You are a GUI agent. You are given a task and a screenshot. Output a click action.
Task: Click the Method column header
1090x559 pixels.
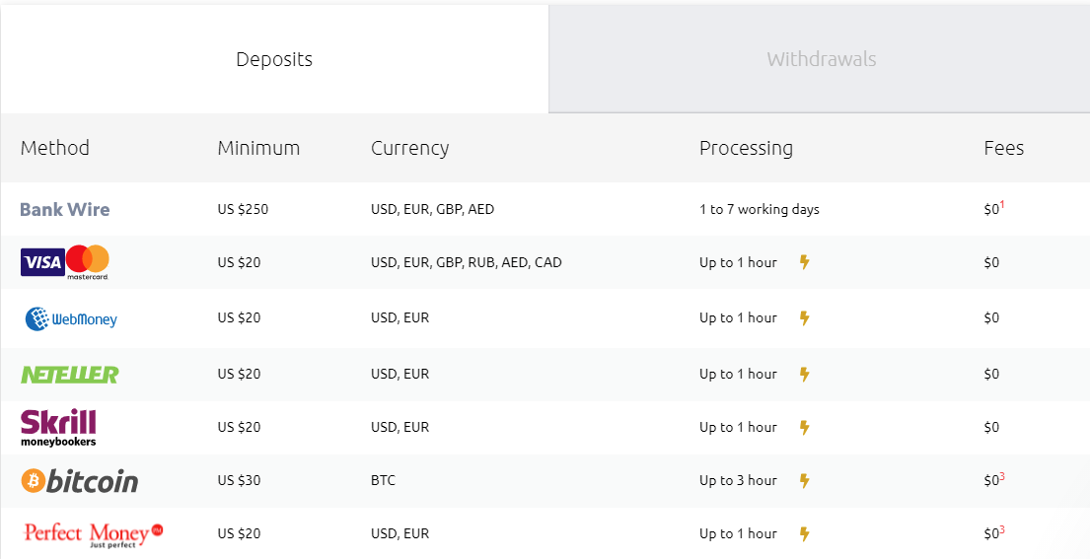tap(55, 148)
